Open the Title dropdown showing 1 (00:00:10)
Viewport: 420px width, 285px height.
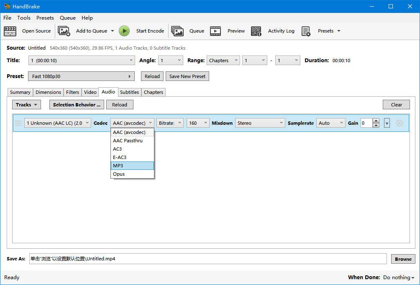82,61
